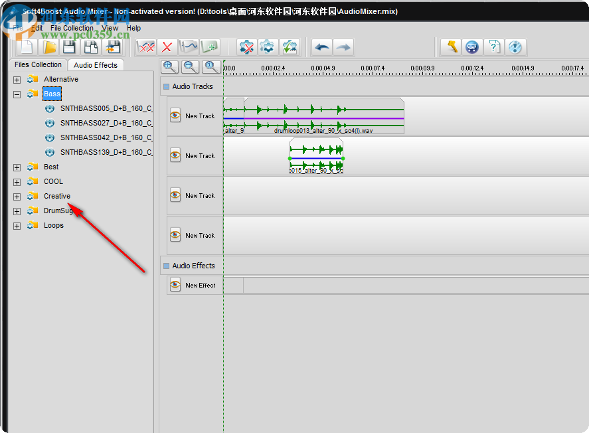Expand the COOL folder plus box
This screenshot has height=433, width=589.
(17, 182)
